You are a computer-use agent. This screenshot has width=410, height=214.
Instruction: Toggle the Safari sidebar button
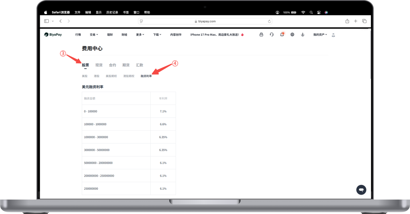tap(46, 21)
